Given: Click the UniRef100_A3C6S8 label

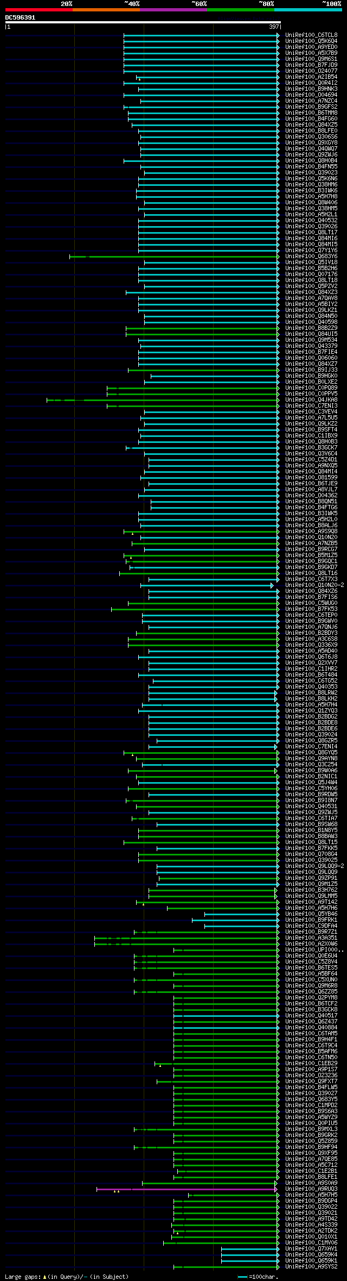Looking at the screenshot, I should (x=311, y=639).
